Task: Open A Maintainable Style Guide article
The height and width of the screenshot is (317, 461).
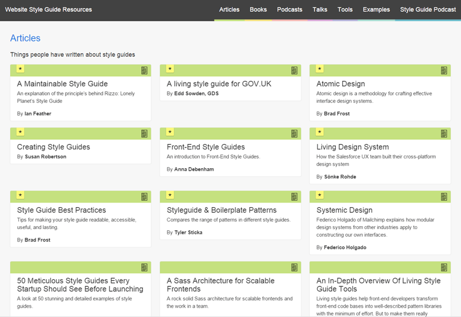Action: 62,84
